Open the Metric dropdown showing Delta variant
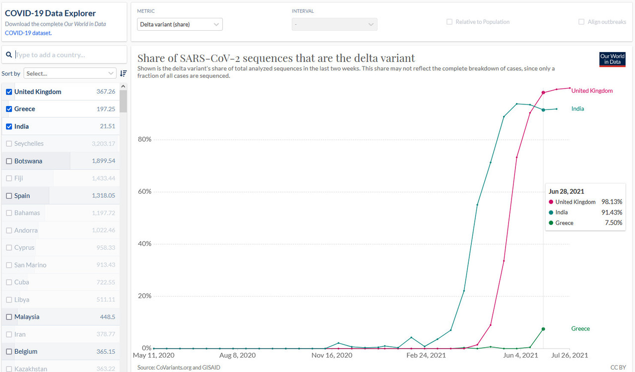The height and width of the screenshot is (372, 635). tap(180, 24)
